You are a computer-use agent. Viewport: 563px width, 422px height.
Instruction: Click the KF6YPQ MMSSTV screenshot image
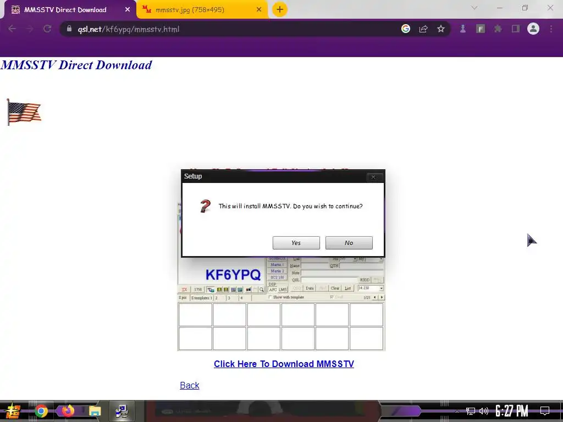[x=281, y=304]
